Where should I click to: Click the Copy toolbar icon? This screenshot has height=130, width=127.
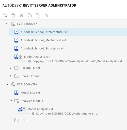coord(30,15)
